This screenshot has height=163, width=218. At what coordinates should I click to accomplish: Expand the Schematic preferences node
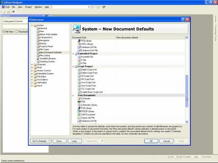pos(32,64)
